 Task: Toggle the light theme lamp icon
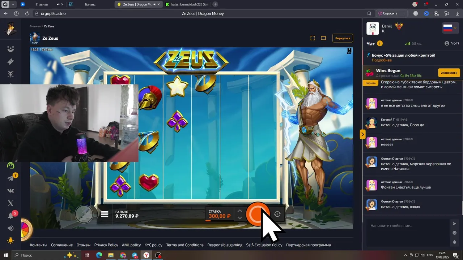[10, 240]
